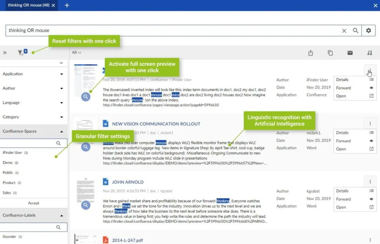
Task: Open three-dot menu on JOHN ARNOLD result
Action: coord(370,181)
